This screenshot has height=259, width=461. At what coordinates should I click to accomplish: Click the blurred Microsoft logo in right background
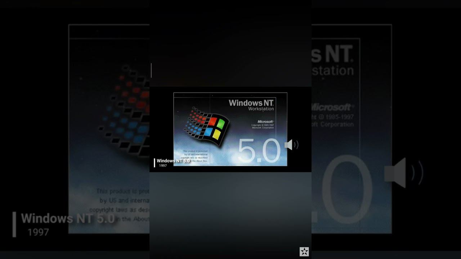331,107
